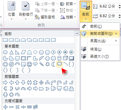Viewport: 121px width, 110px height.
Task: Select the oval shape
Action: (5, 52)
